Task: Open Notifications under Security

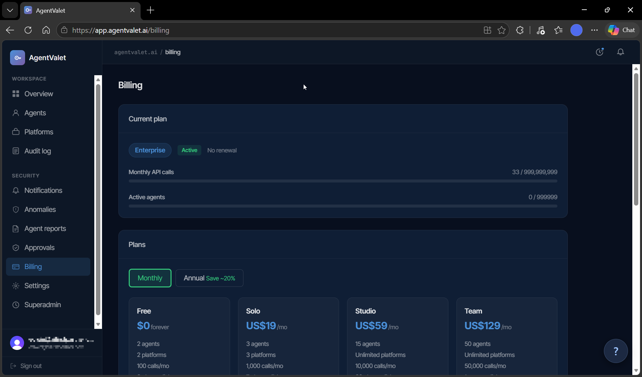Action: tap(48, 191)
